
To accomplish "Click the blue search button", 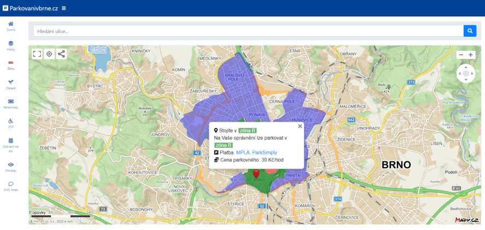I will [x=470, y=31].
